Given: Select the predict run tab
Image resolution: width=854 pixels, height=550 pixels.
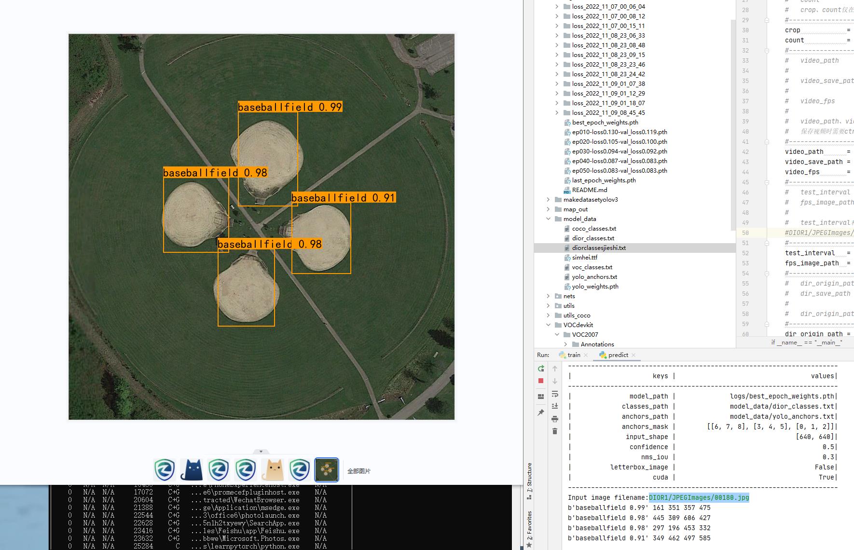Looking at the screenshot, I should coord(618,355).
